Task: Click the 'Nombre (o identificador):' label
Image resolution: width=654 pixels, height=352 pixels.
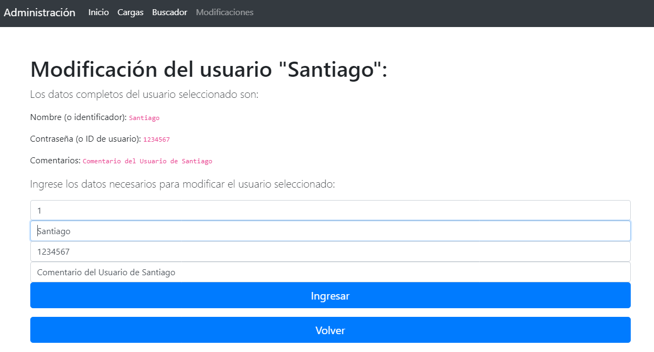Action: click(x=78, y=117)
